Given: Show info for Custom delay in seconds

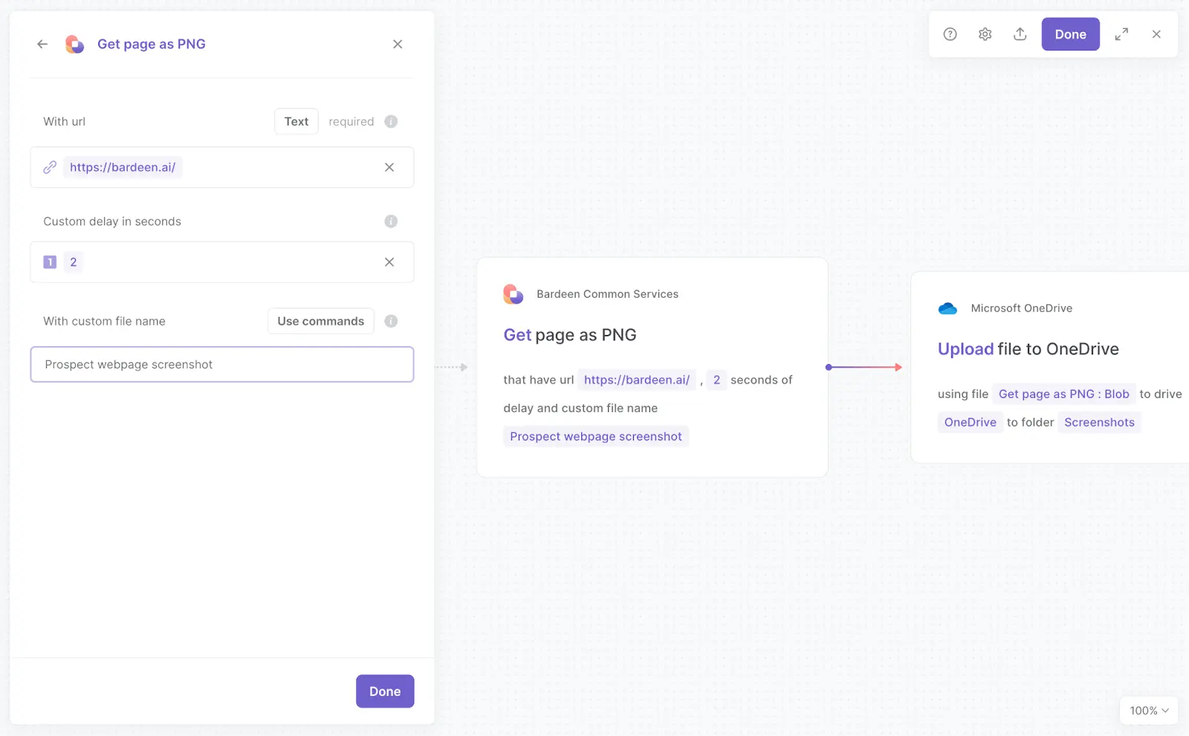Looking at the screenshot, I should (x=391, y=221).
